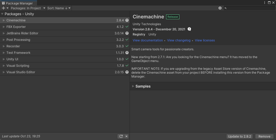
Task: Expand the JetBrains Rider Editor arrow
Action: coord(4,33)
